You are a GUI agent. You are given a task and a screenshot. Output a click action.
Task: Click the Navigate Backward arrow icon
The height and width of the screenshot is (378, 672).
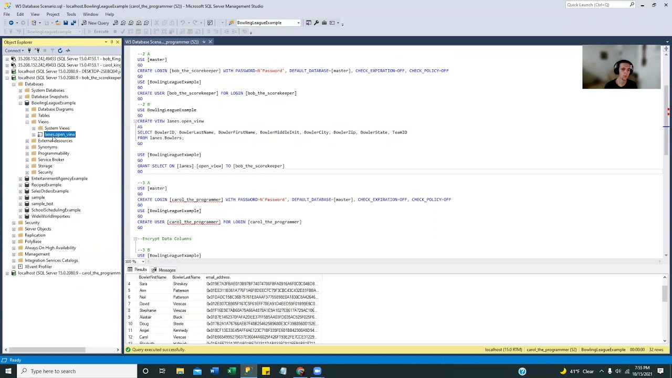point(10,23)
